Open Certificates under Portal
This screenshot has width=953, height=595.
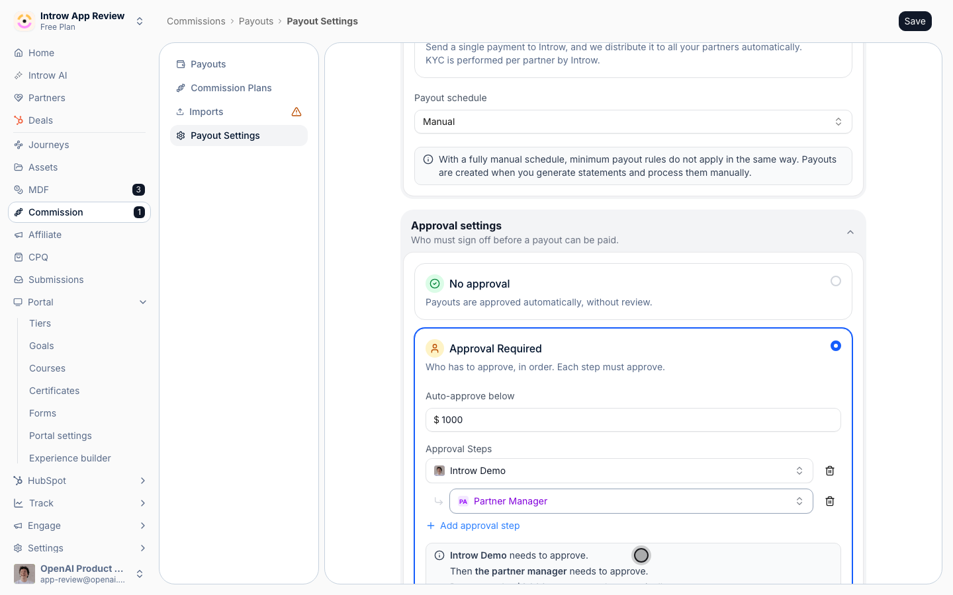pos(54,391)
